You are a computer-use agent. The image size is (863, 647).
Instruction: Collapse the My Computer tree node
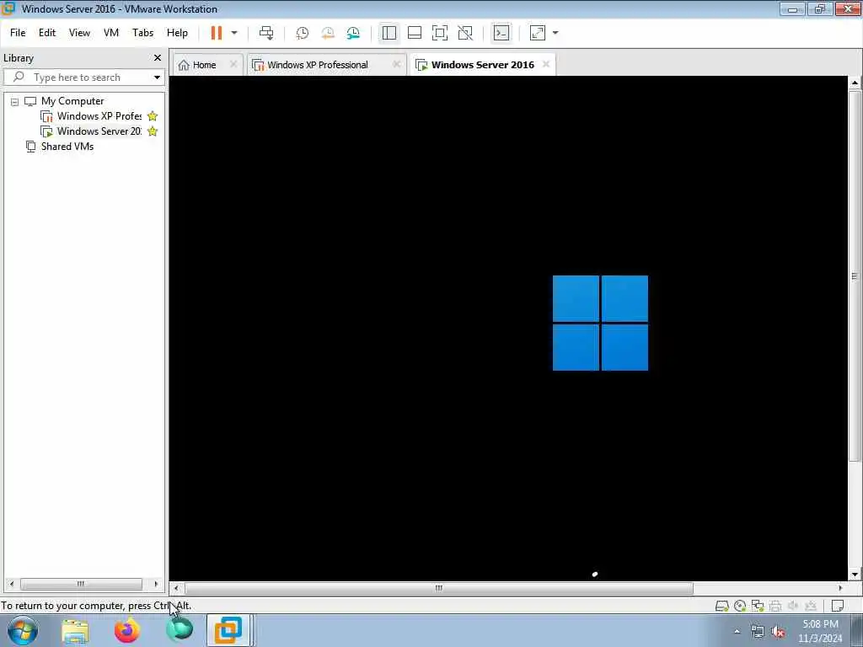(15, 102)
